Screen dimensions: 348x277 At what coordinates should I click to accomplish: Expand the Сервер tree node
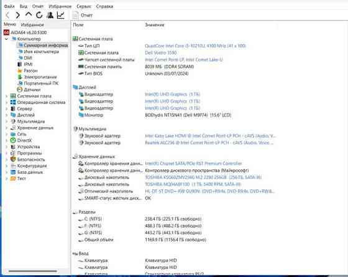click(x=6, y=109)
